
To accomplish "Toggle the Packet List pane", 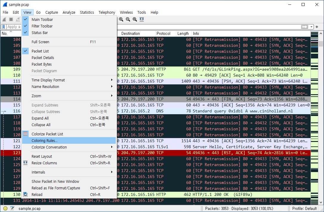I will (x=68, y=51).
